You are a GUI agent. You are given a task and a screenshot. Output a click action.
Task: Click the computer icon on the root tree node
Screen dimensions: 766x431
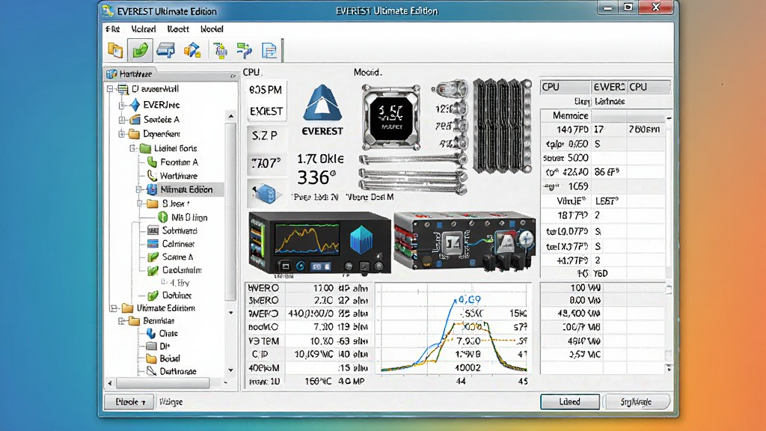123,89
